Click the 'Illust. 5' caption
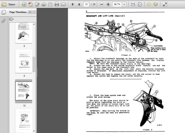This screenshot has width=185, height=133. (x=147, y=130)
